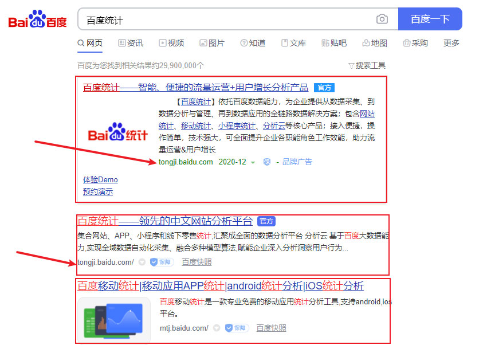
Task: Follow the 分析云 link
Action: [x=274, y=126]
